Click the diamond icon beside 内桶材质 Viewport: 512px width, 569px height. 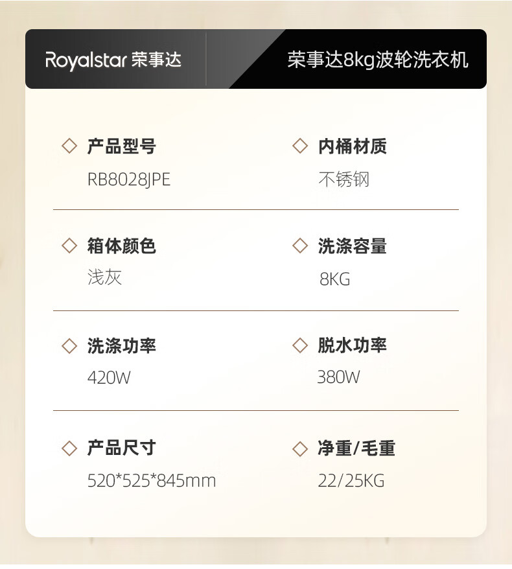(x=299, y=146)
